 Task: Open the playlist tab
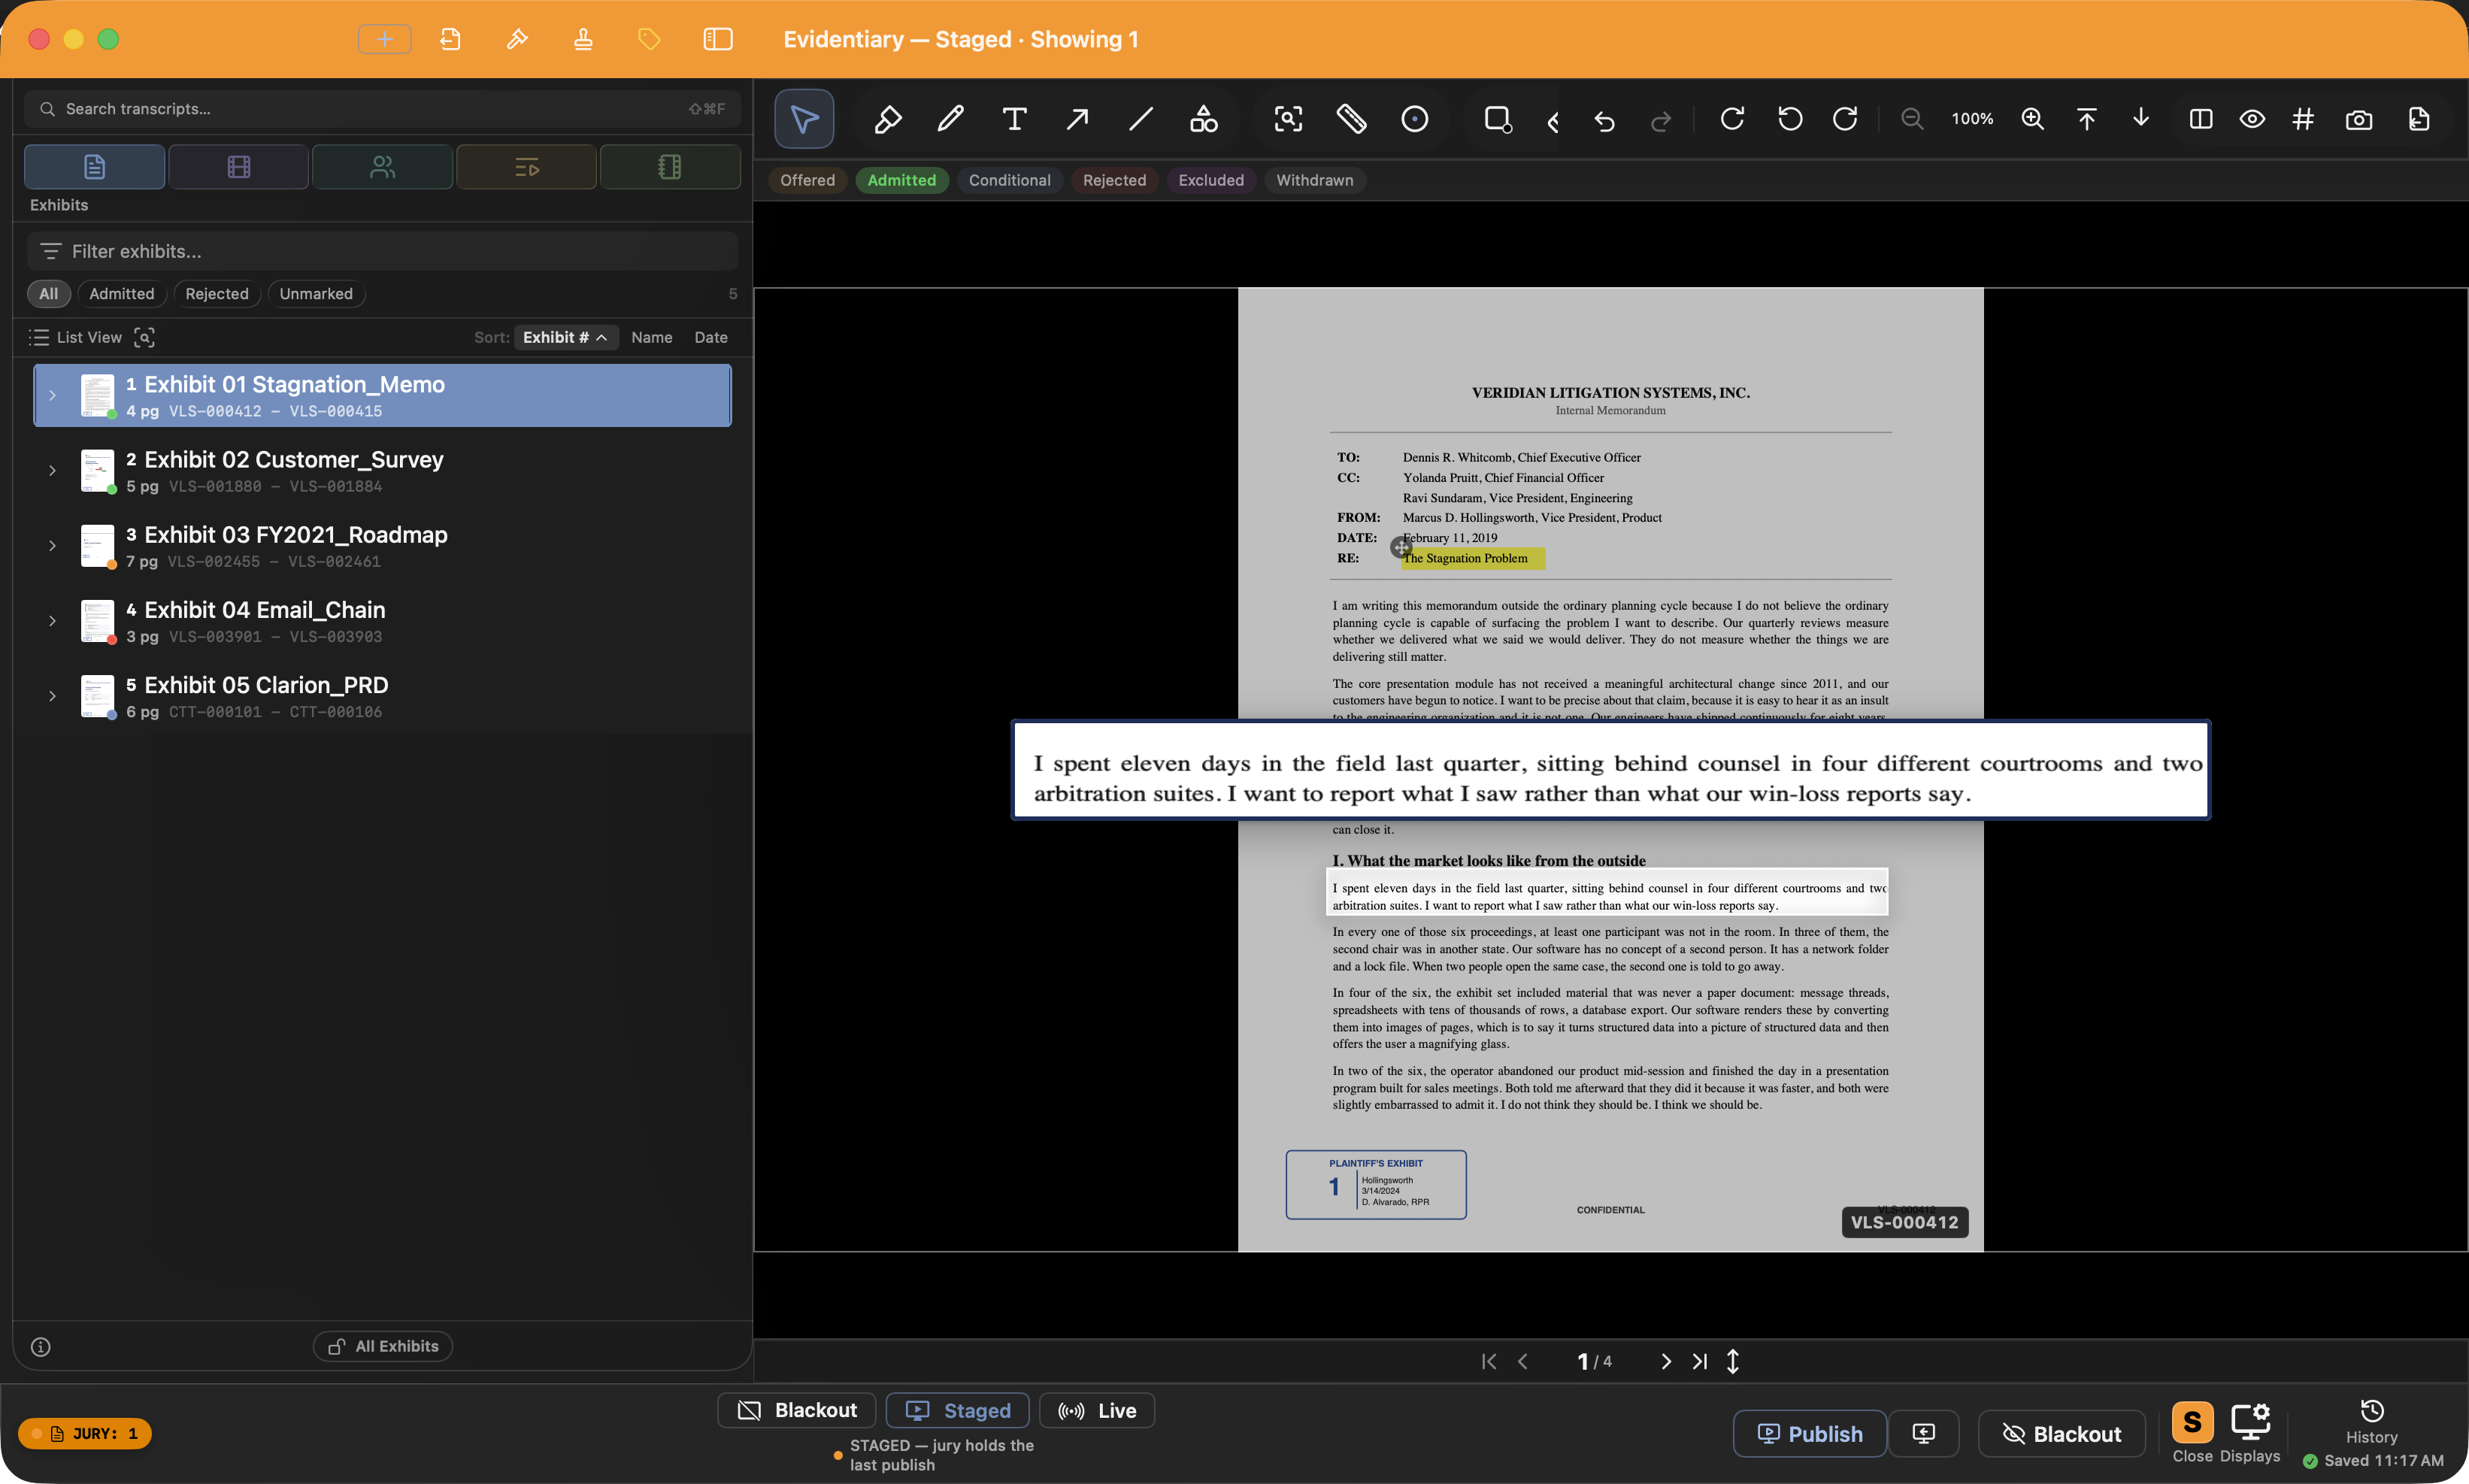(526, 167)
